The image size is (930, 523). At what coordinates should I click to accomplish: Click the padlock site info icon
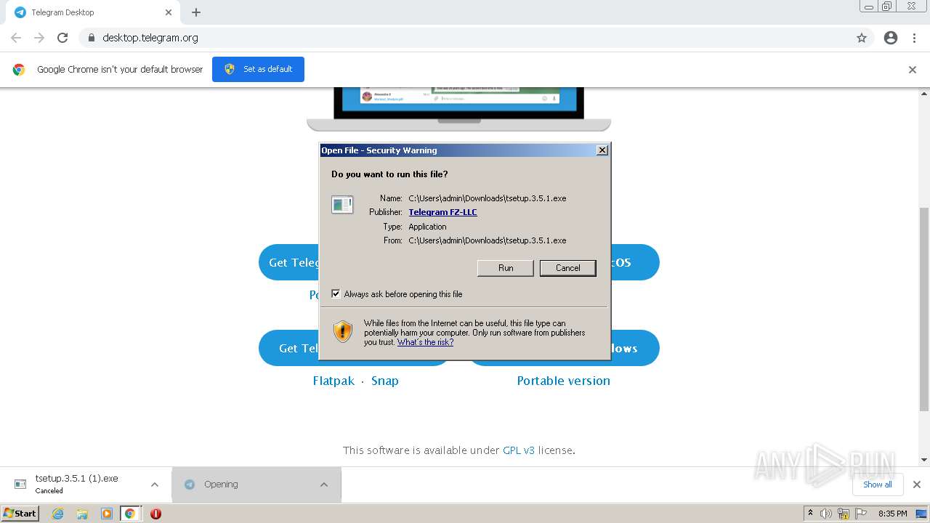coord(91,38)
